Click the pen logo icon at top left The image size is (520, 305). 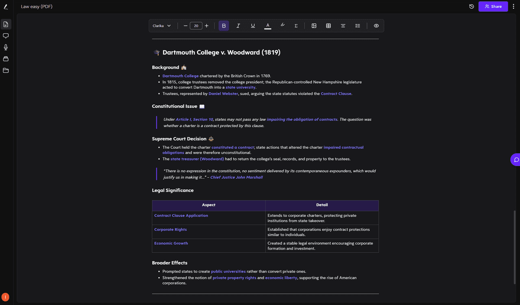6,6
